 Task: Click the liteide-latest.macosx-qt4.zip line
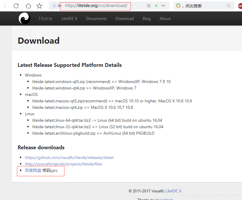[83, 108]
